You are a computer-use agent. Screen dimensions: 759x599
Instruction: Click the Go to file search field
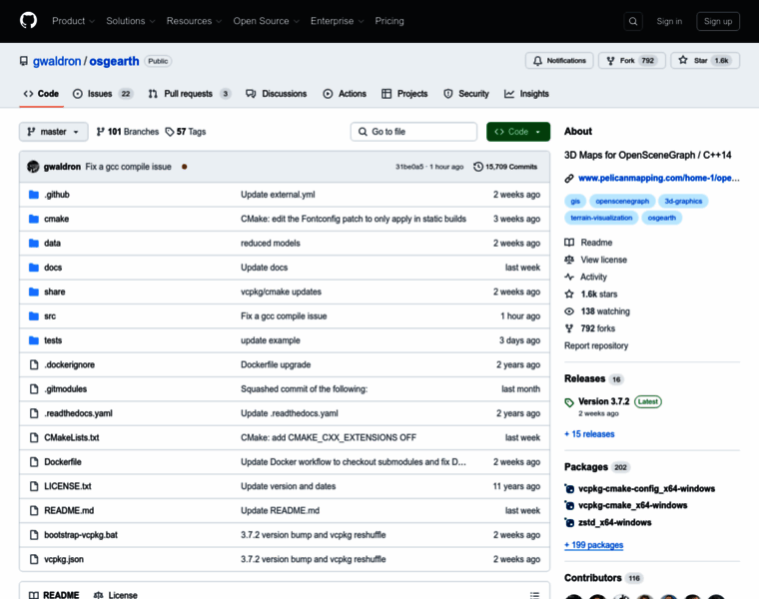(413, 132)
